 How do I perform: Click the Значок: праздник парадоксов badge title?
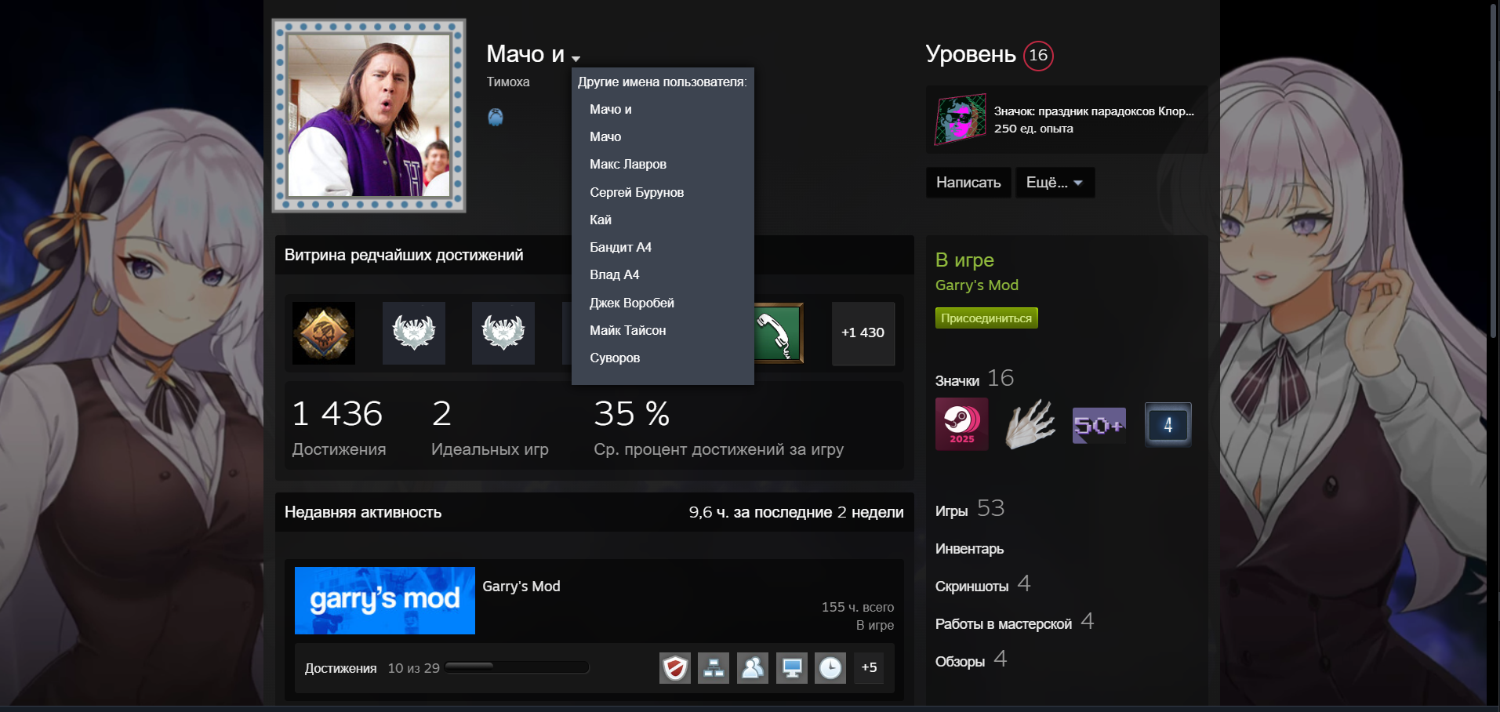pyautogui.click(x=1094, y=111)
